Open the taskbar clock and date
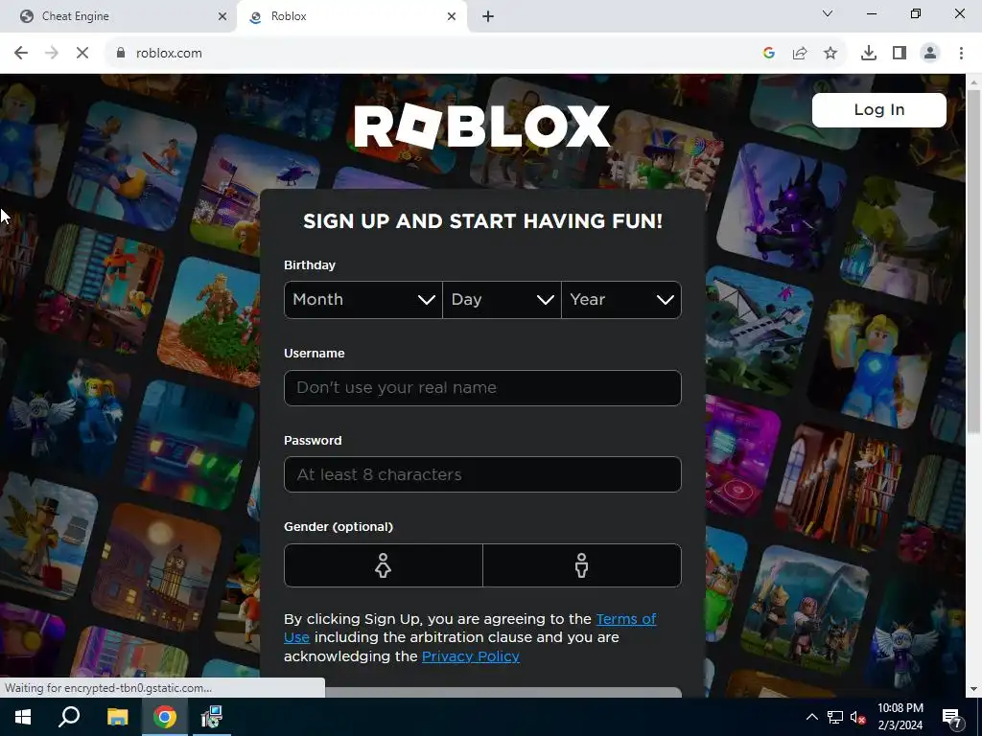Image resolution: width=982 pixels, height=736 pixels. [900, 717]
